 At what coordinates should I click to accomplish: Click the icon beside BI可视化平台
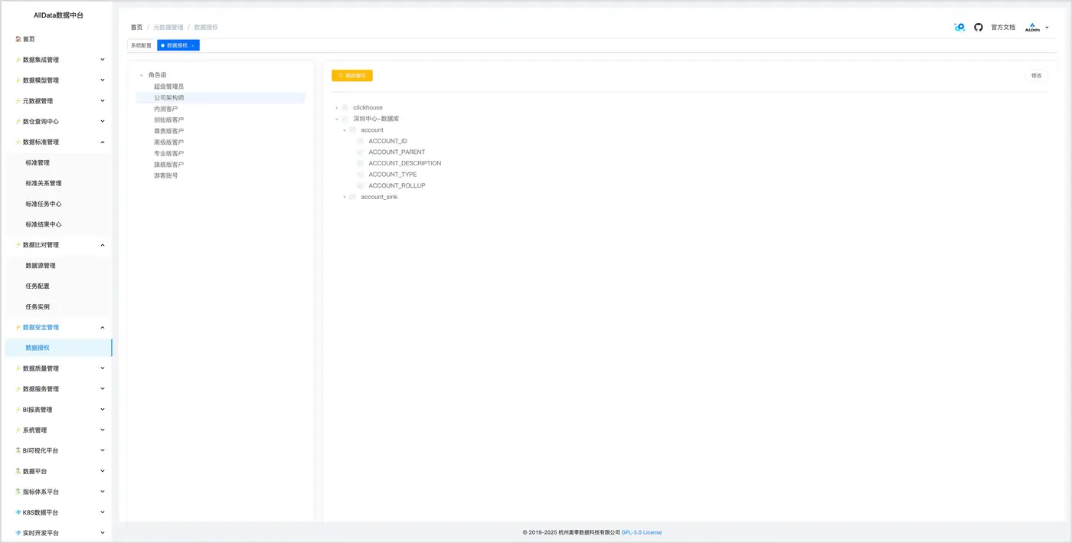[18, 450]
